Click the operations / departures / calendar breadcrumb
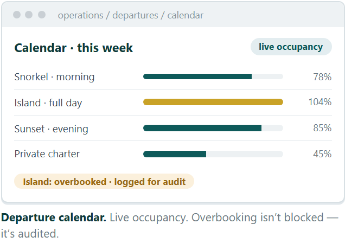This screenshot has width=345, height=243. (x=131, y=15)
